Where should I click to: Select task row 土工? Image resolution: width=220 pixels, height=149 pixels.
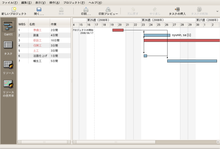pos(44,51)
